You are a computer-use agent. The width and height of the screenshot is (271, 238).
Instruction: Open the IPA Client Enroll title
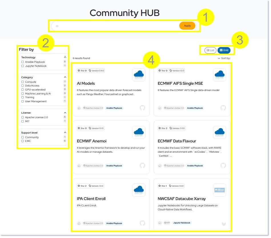tap(91, 199)
